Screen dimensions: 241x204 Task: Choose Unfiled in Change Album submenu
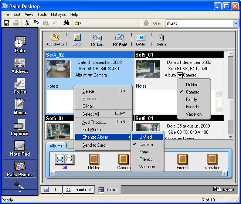[147, 137]
